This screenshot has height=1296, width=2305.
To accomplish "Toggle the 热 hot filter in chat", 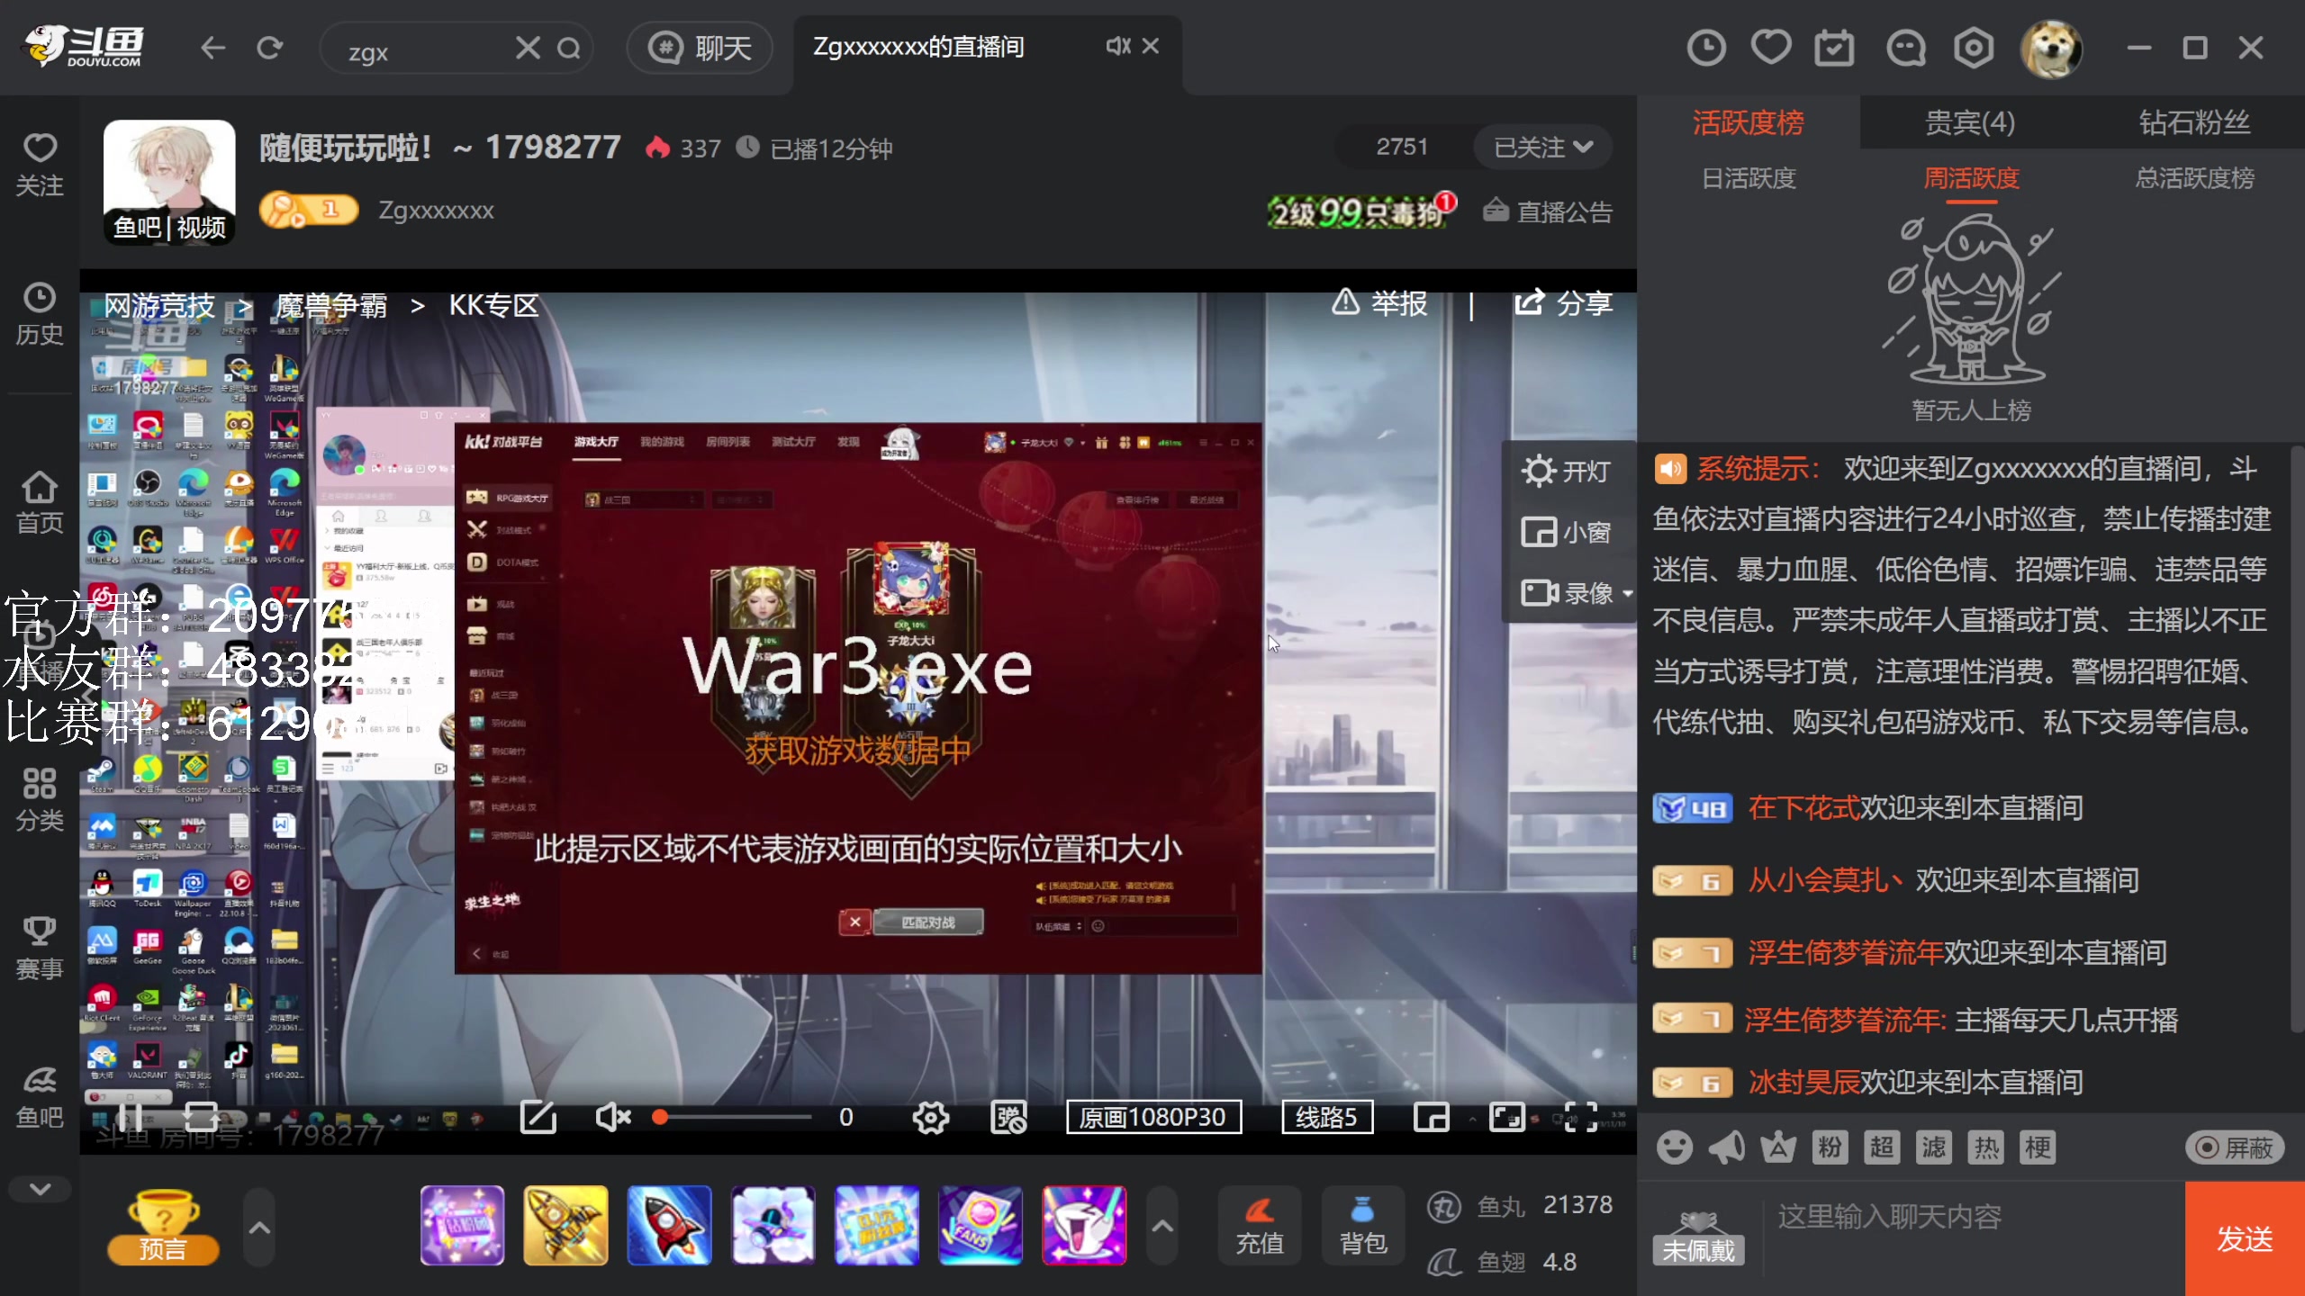I will tap(1985, 1147).
